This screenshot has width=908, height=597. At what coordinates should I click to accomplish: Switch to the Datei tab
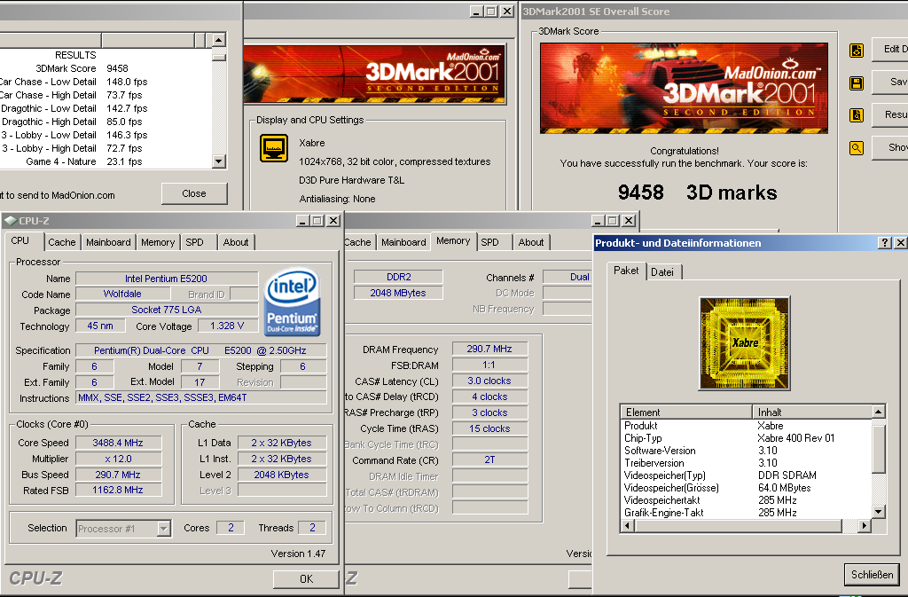point(661,272)
